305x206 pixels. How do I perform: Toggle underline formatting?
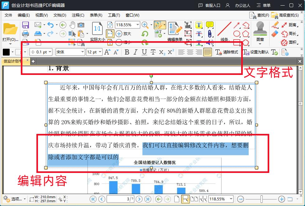coord(144,52)
